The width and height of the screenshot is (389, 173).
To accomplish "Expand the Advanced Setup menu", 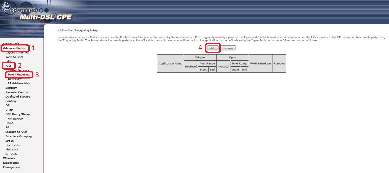I will pos(14,48).
